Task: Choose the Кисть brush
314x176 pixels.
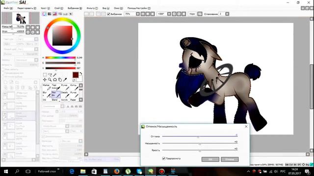Action: click(x=74, y=87)
